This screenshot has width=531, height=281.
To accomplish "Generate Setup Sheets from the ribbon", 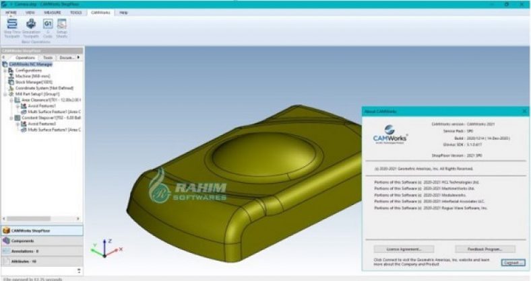I will click(x=61, y=28).
